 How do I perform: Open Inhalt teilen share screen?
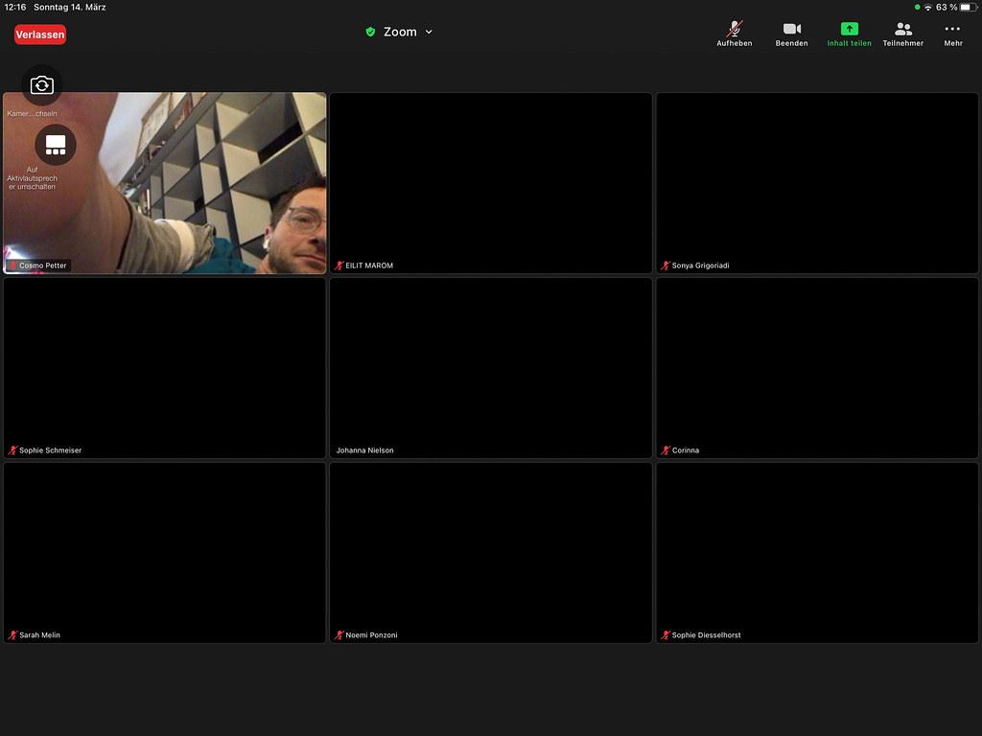[x=850, y=34]
